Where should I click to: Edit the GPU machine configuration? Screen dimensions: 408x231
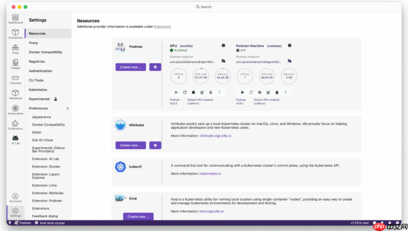click(202, 92)
